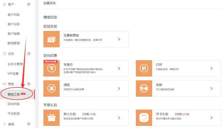Click the 打折 card title
Viewport: 223px width, 128px height.
click(159, 65)
